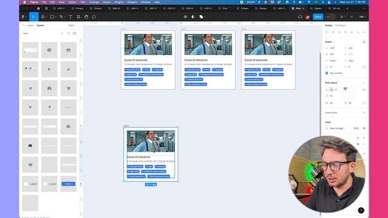Click the alignment box in Auto layout
This screenshot has height=218, width=388.
point(349,93)
